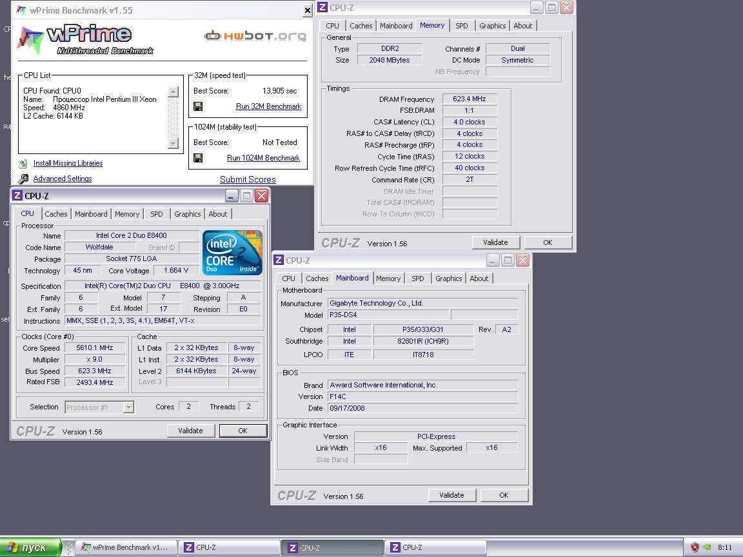
Task: Click the save icon beside Run 32M Benchmark
Action: pyautogui.click(x=198, y=106)
